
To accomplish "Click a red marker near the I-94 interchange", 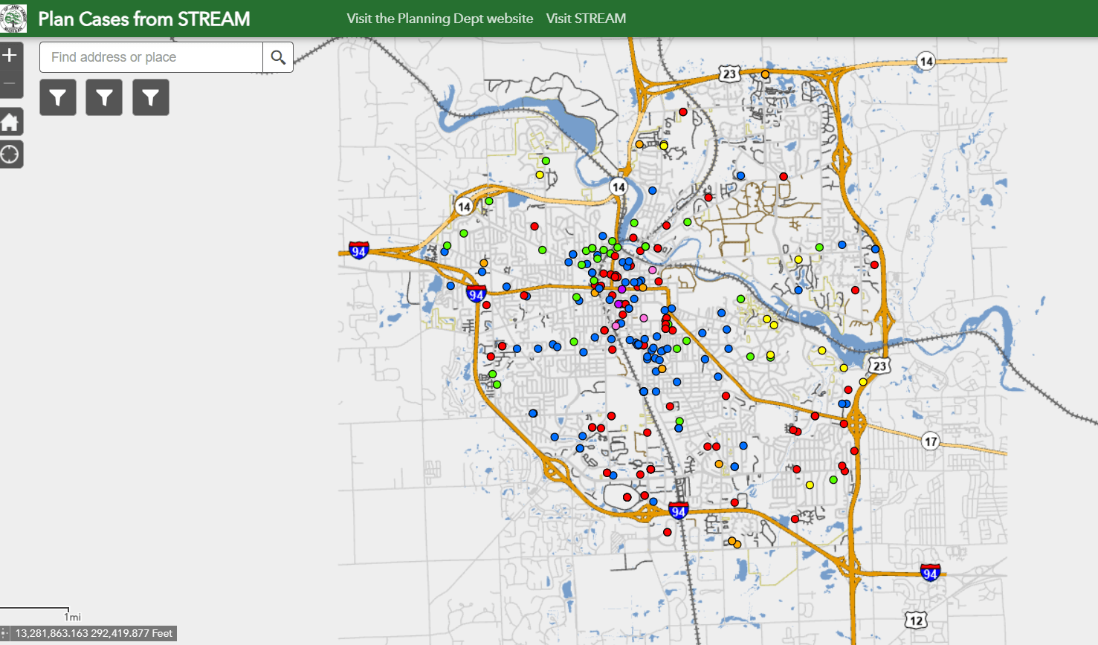I will point(485,303).
